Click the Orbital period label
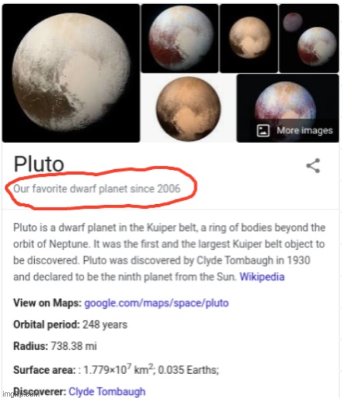342x400 pixels. [x=47, y=325]
